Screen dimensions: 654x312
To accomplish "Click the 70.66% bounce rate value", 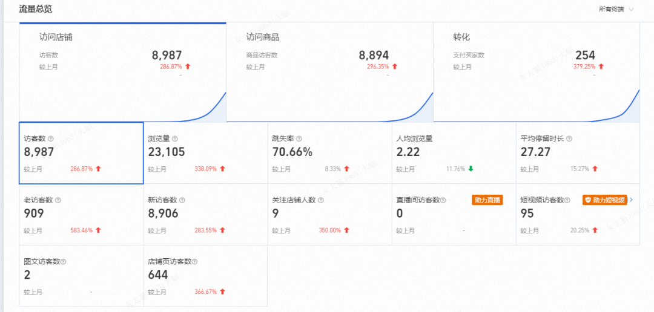I will tap(292, 152).
